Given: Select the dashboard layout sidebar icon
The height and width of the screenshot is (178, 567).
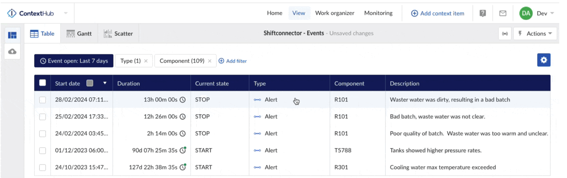Looking at the screenshot, I should [x=12, y=35].
